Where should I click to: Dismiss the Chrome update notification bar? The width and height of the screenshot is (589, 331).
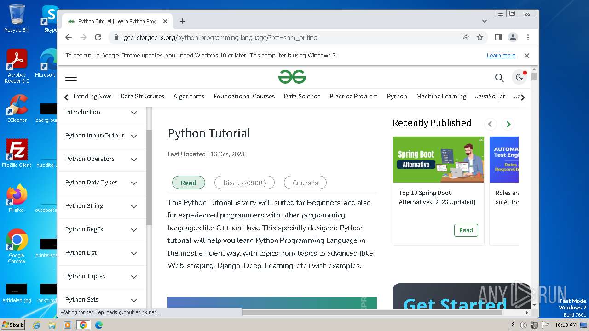coord(527,56)
